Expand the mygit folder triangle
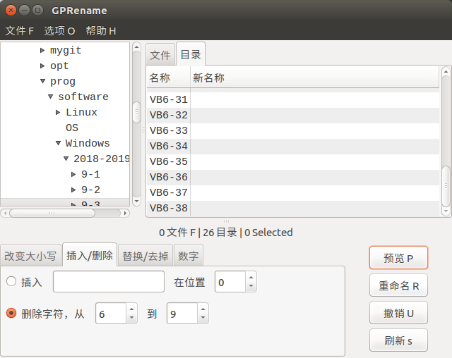Viewport: 452px width, 358px height. click(x=42, y=50)
